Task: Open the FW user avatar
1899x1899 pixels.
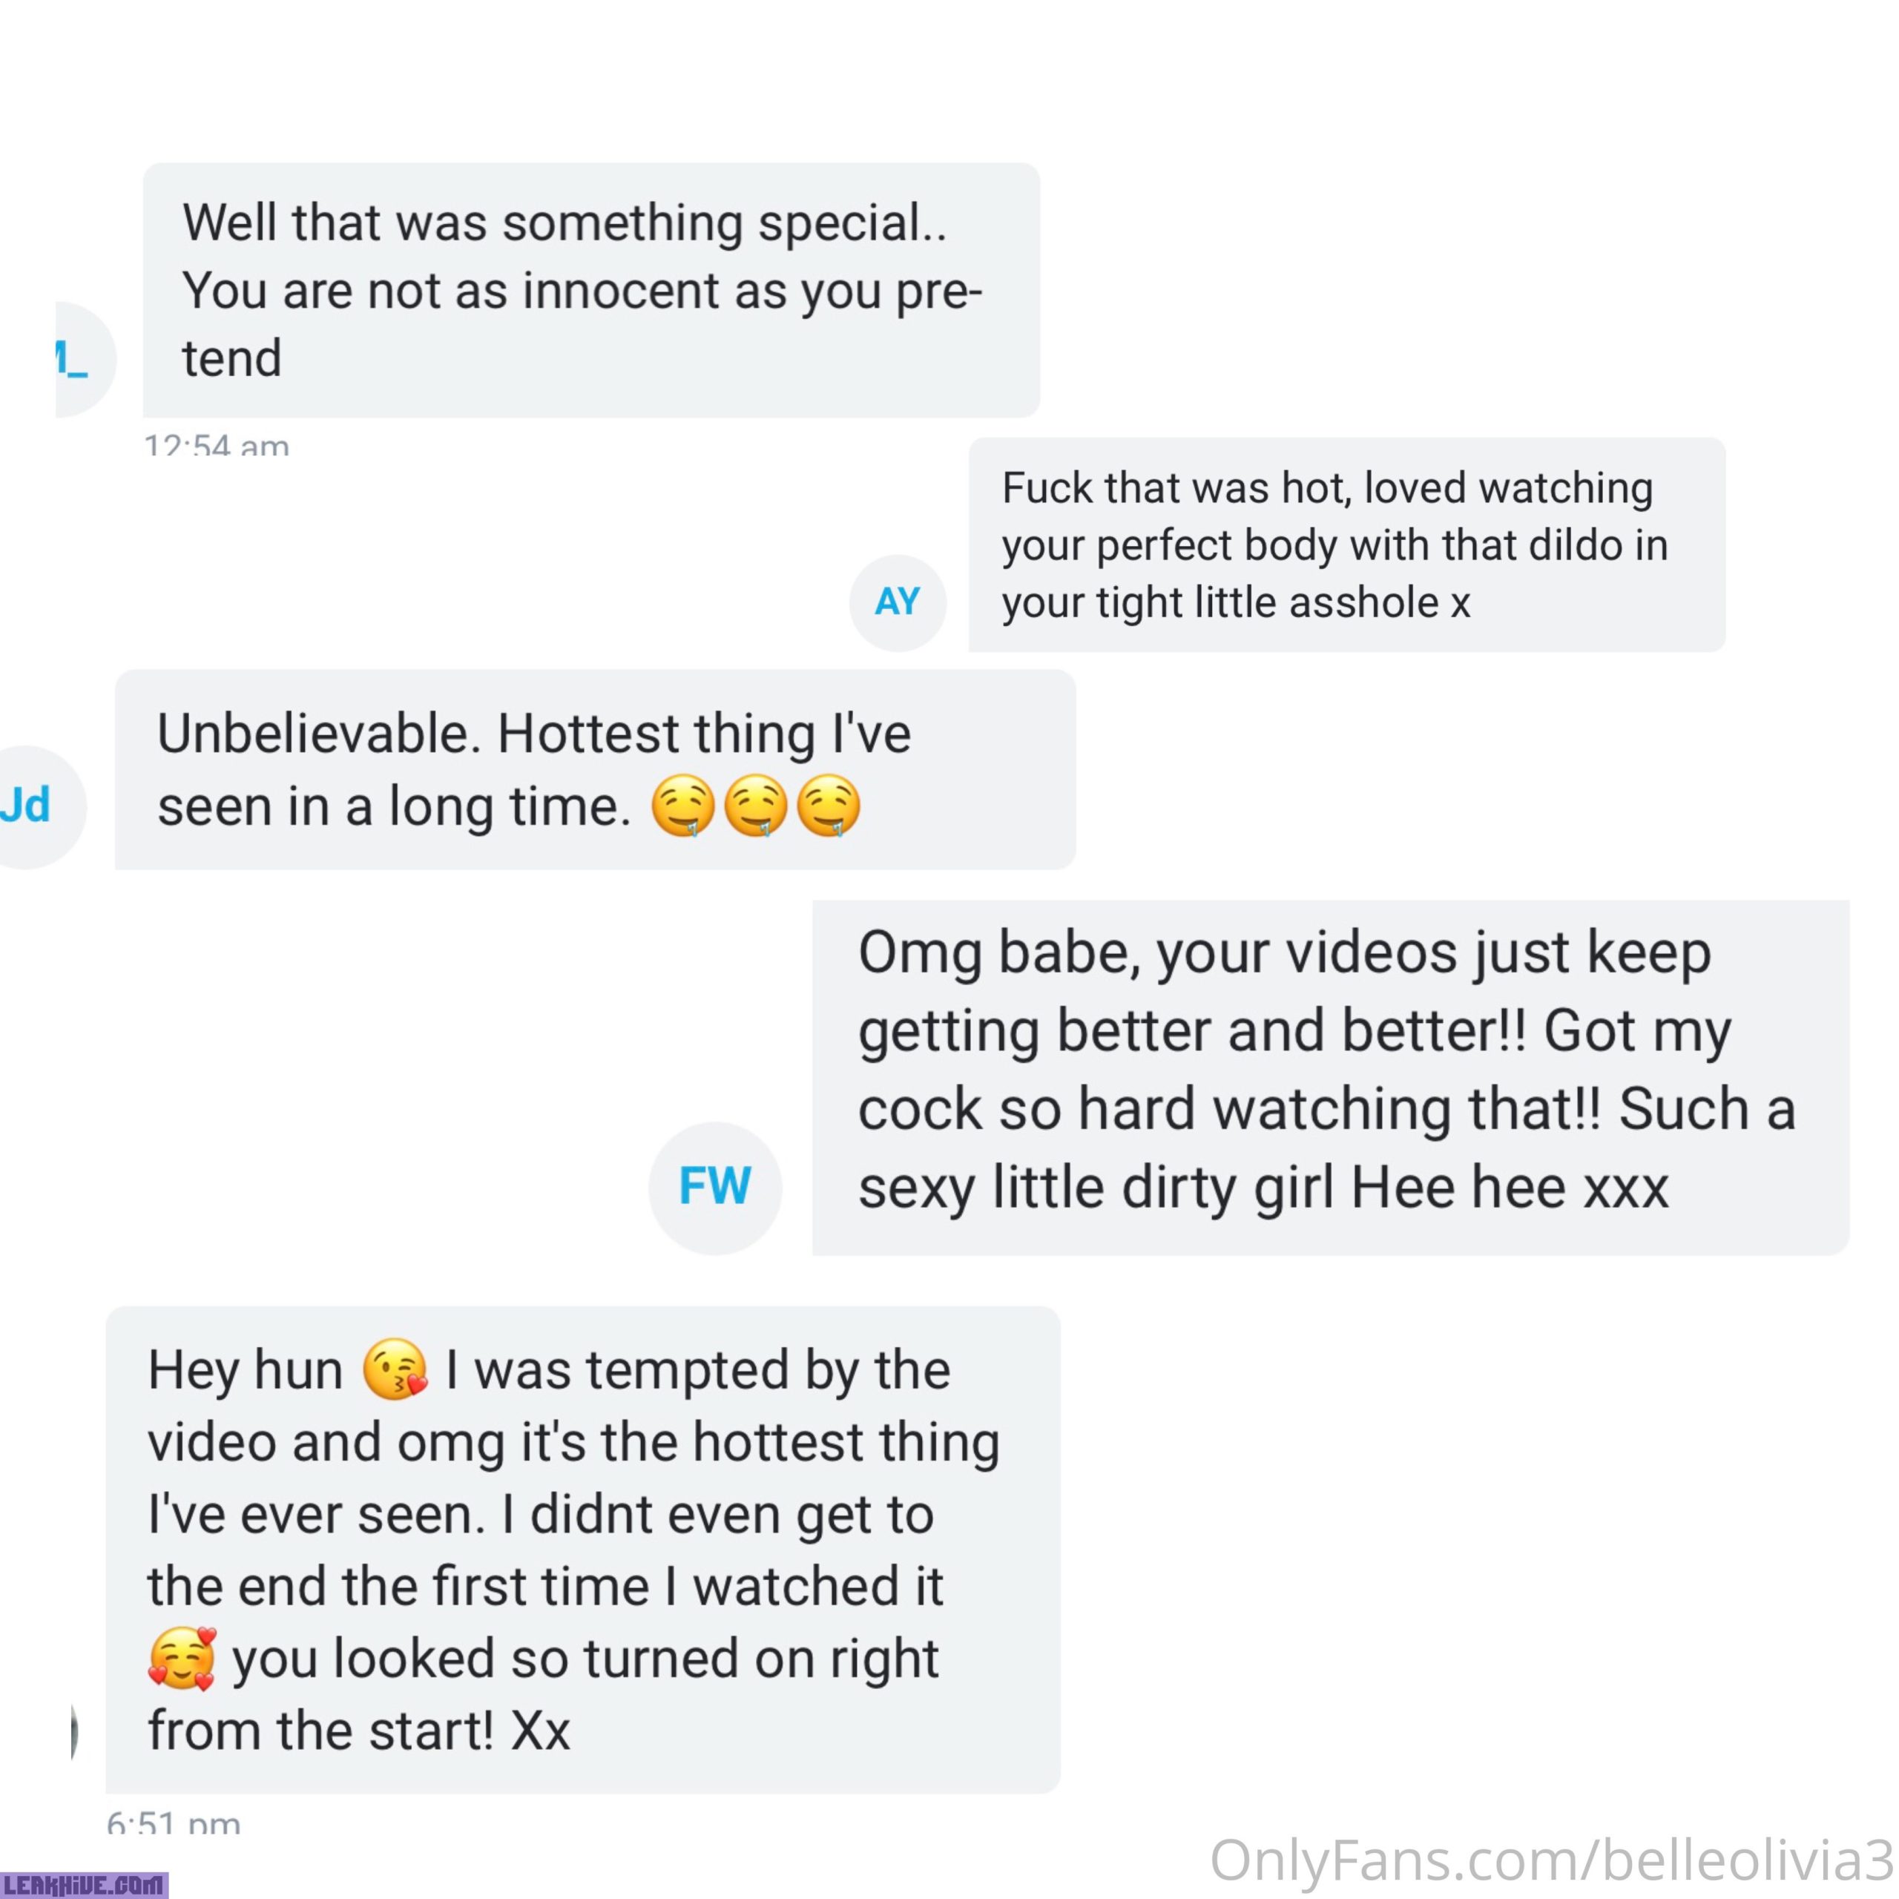Action: coord(714,1188)
